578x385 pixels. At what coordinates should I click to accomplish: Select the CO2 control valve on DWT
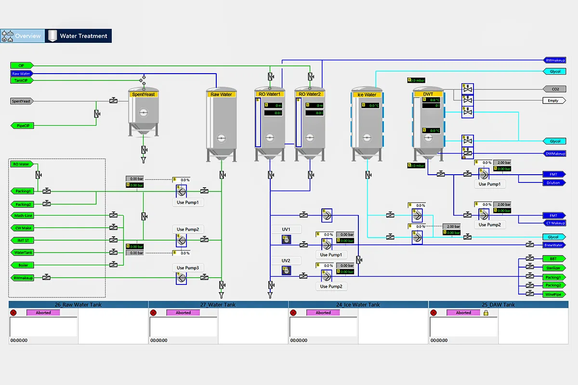coord(467,89)
